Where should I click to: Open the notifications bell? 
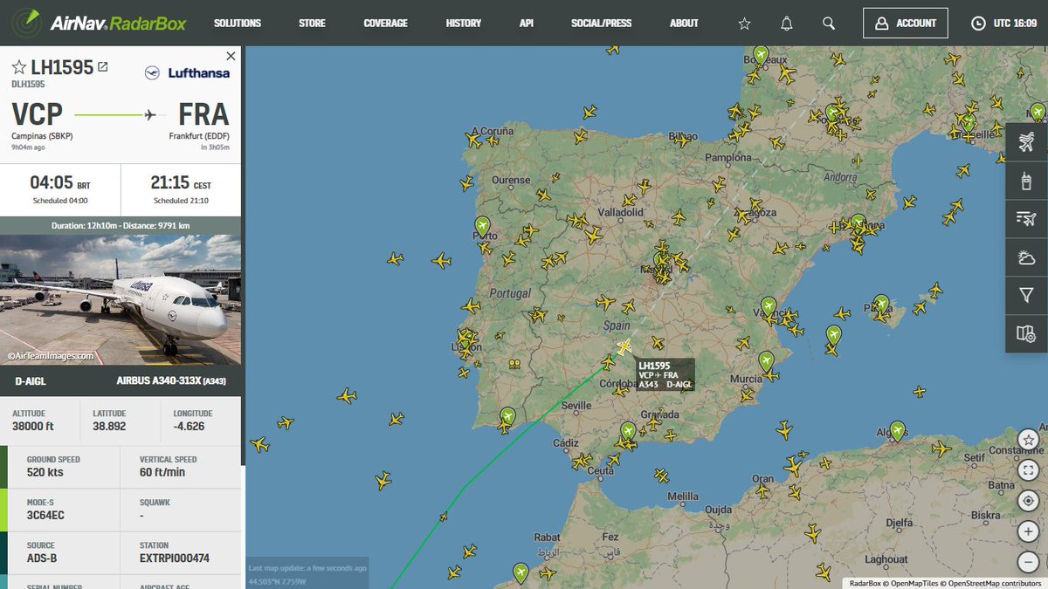click(787, 24)
